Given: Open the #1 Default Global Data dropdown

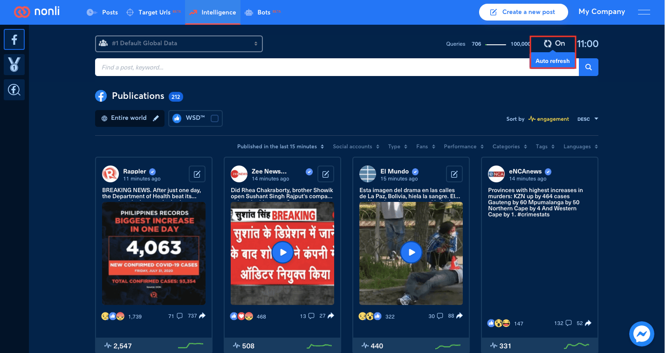Looking at the screenshot, I should [179, 43].
